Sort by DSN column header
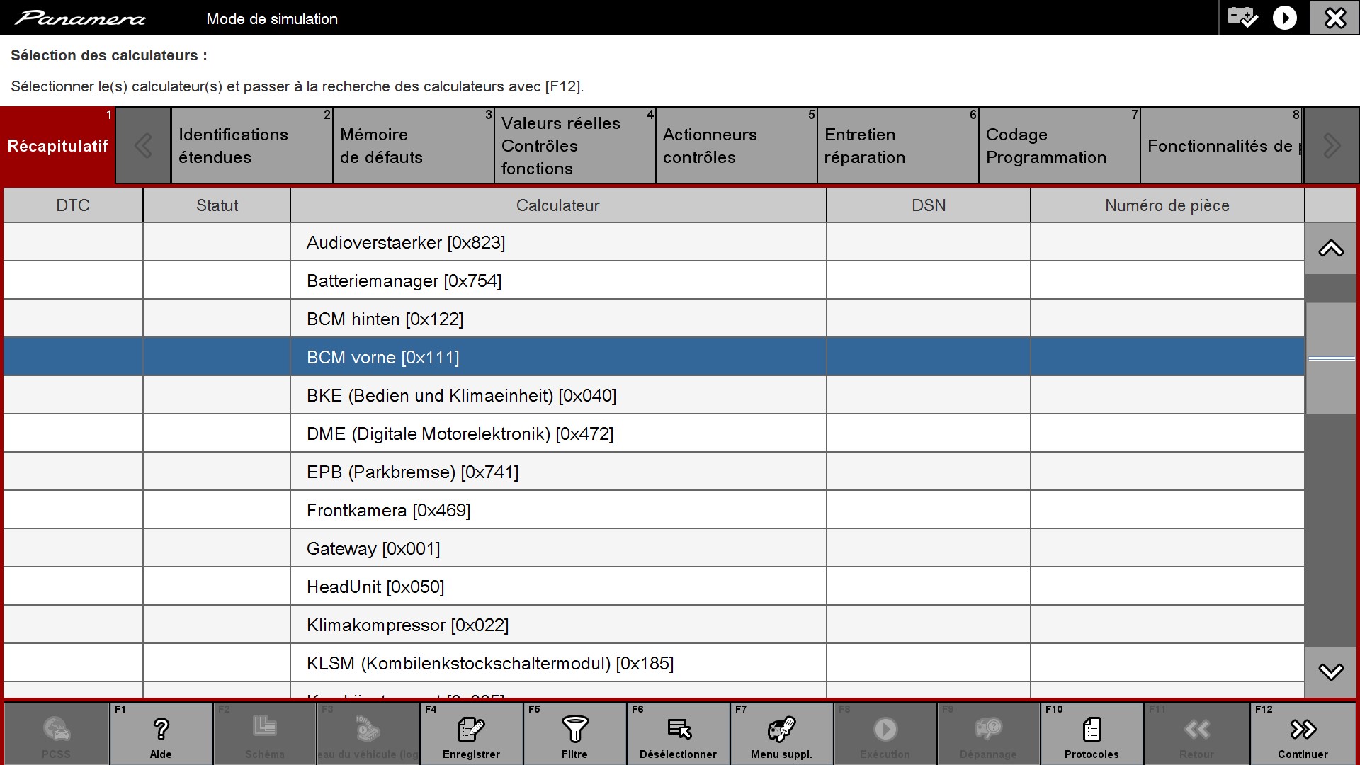This screenshot has width=1360, height=765. click(929, 205)
